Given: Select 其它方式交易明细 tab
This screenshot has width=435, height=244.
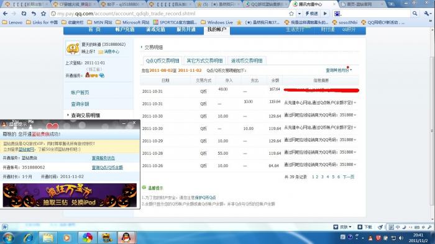Looking at the screenshot, I should pyautogui.click(x=204, y=61).
